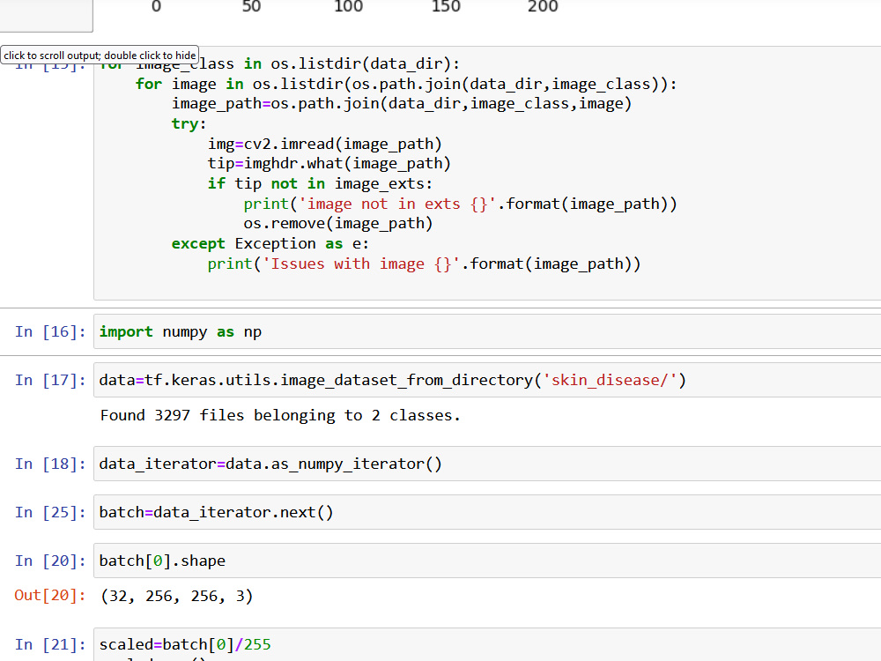881x661 pixels.
Task: Click the plot x-axis label 0
Action: (156, 7)
